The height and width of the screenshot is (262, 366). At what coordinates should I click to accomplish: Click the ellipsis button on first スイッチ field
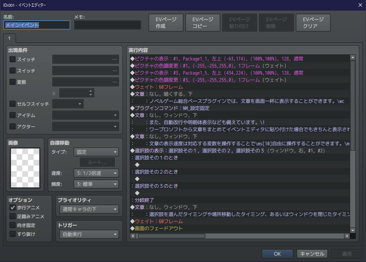point(114,59)
